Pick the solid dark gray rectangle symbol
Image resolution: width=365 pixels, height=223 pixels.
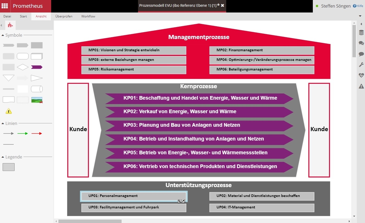[37, 45]
